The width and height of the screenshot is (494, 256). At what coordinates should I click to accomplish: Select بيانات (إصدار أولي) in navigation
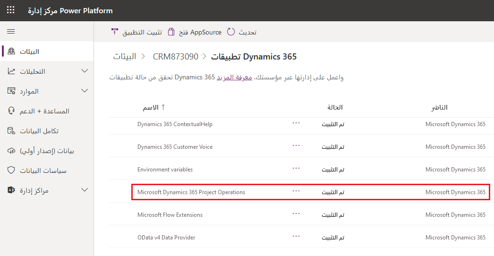pyautogui.click(x=47, y=151)
